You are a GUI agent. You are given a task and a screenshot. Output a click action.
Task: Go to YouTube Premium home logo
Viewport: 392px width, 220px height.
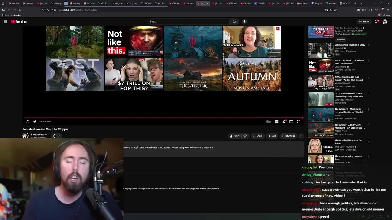[19, 22]
